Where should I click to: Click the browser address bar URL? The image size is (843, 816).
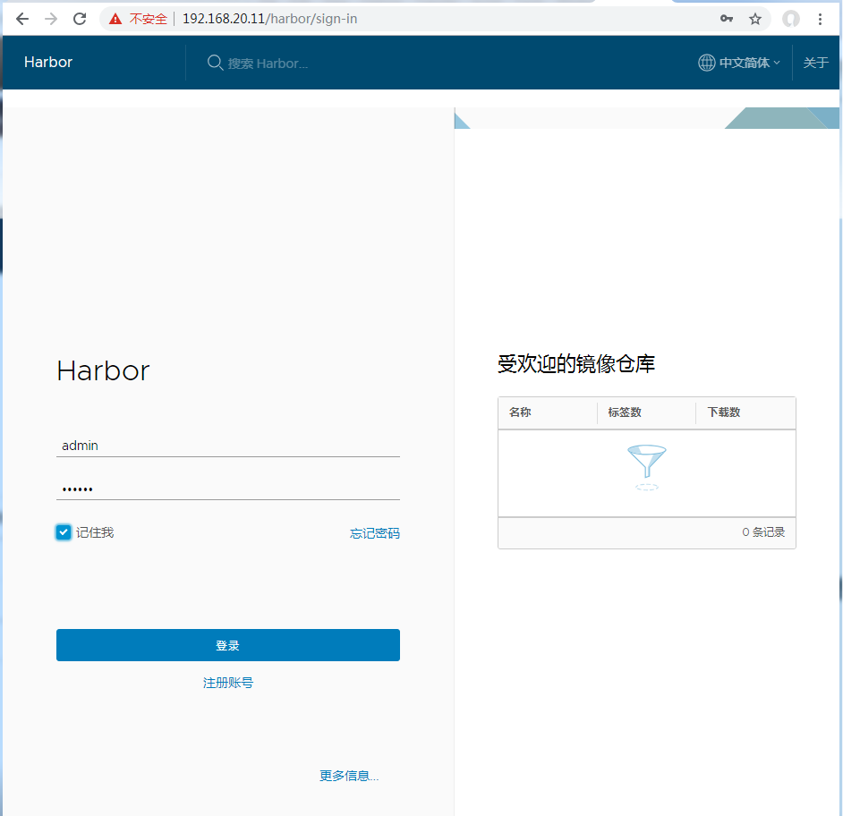point(270,19)
